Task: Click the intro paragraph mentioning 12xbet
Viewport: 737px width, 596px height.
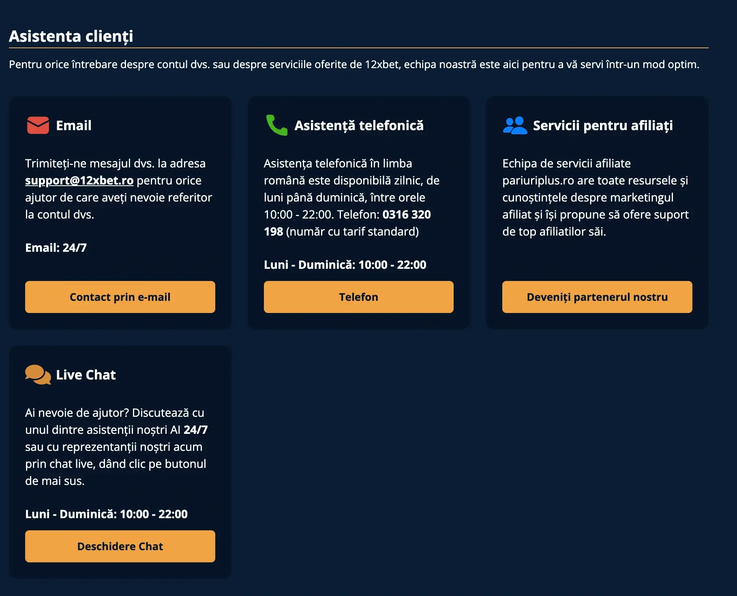Action: [354, 64]
